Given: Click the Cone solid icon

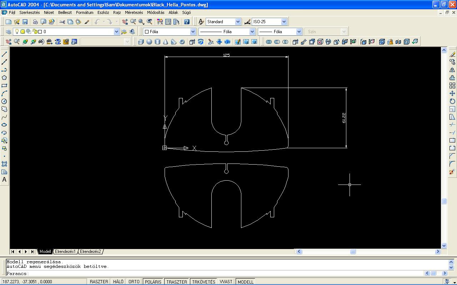Looking at the screenshot, I should point(166,42).
